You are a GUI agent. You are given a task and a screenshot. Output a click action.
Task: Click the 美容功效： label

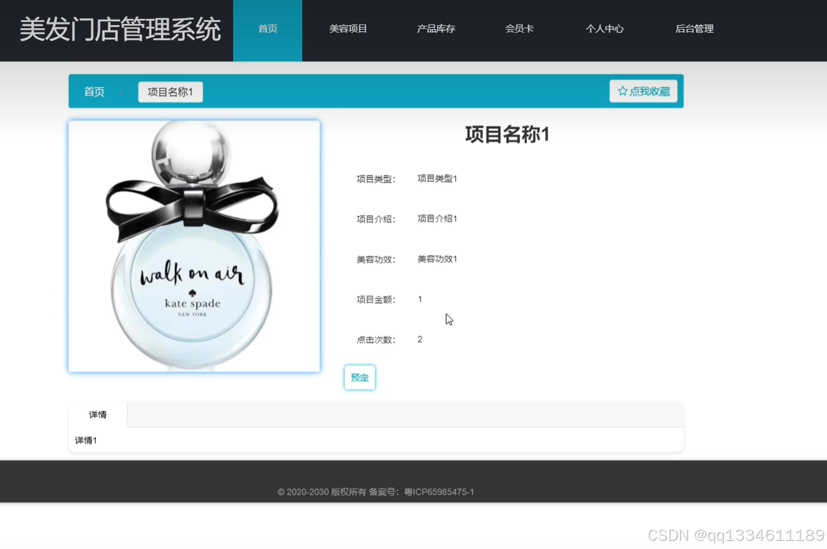click(376, 260)
